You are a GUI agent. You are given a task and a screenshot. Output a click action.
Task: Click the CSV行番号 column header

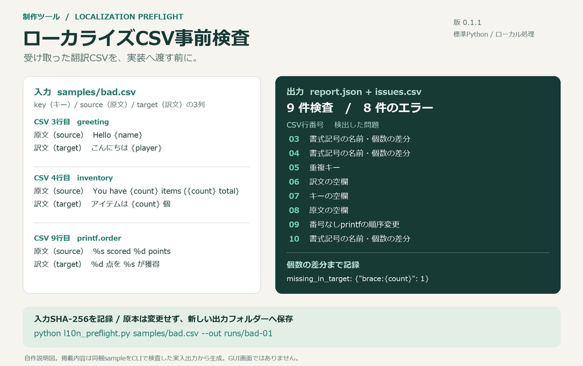click(305, 125)
